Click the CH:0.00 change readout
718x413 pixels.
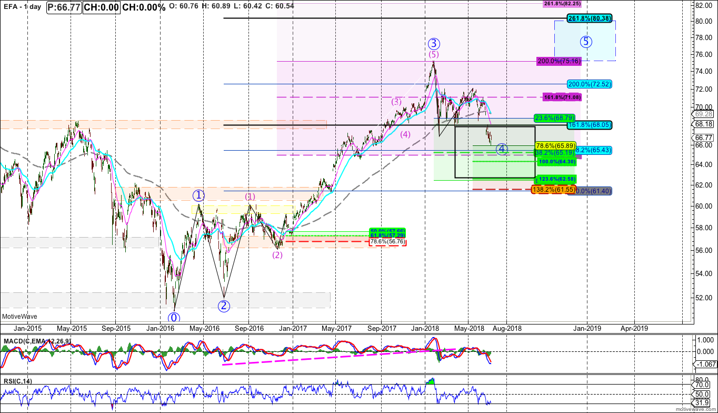coord(102,7)
